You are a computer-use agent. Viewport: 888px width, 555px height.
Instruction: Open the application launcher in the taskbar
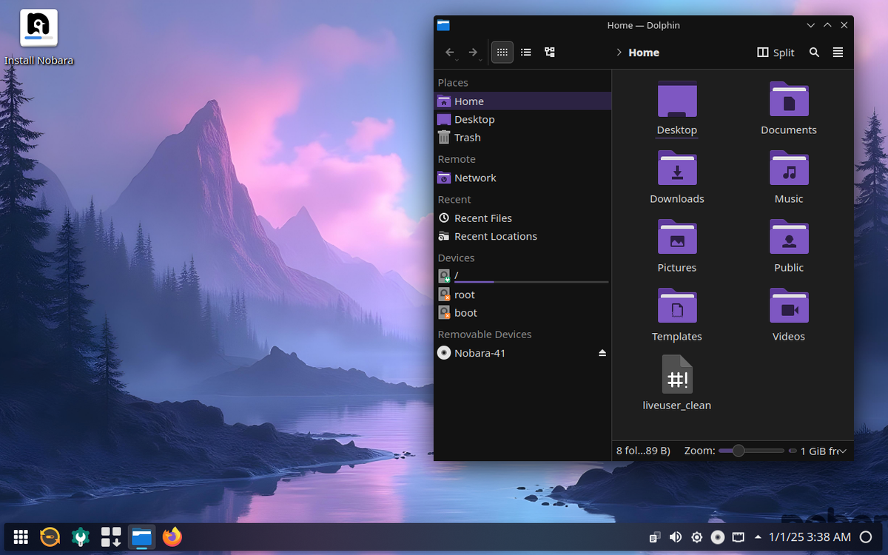pos(20,536)
